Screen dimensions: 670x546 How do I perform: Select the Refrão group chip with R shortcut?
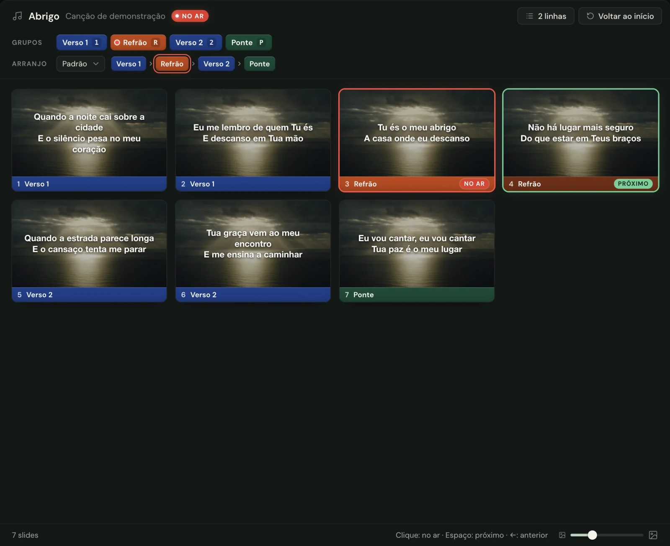[138, 42]
